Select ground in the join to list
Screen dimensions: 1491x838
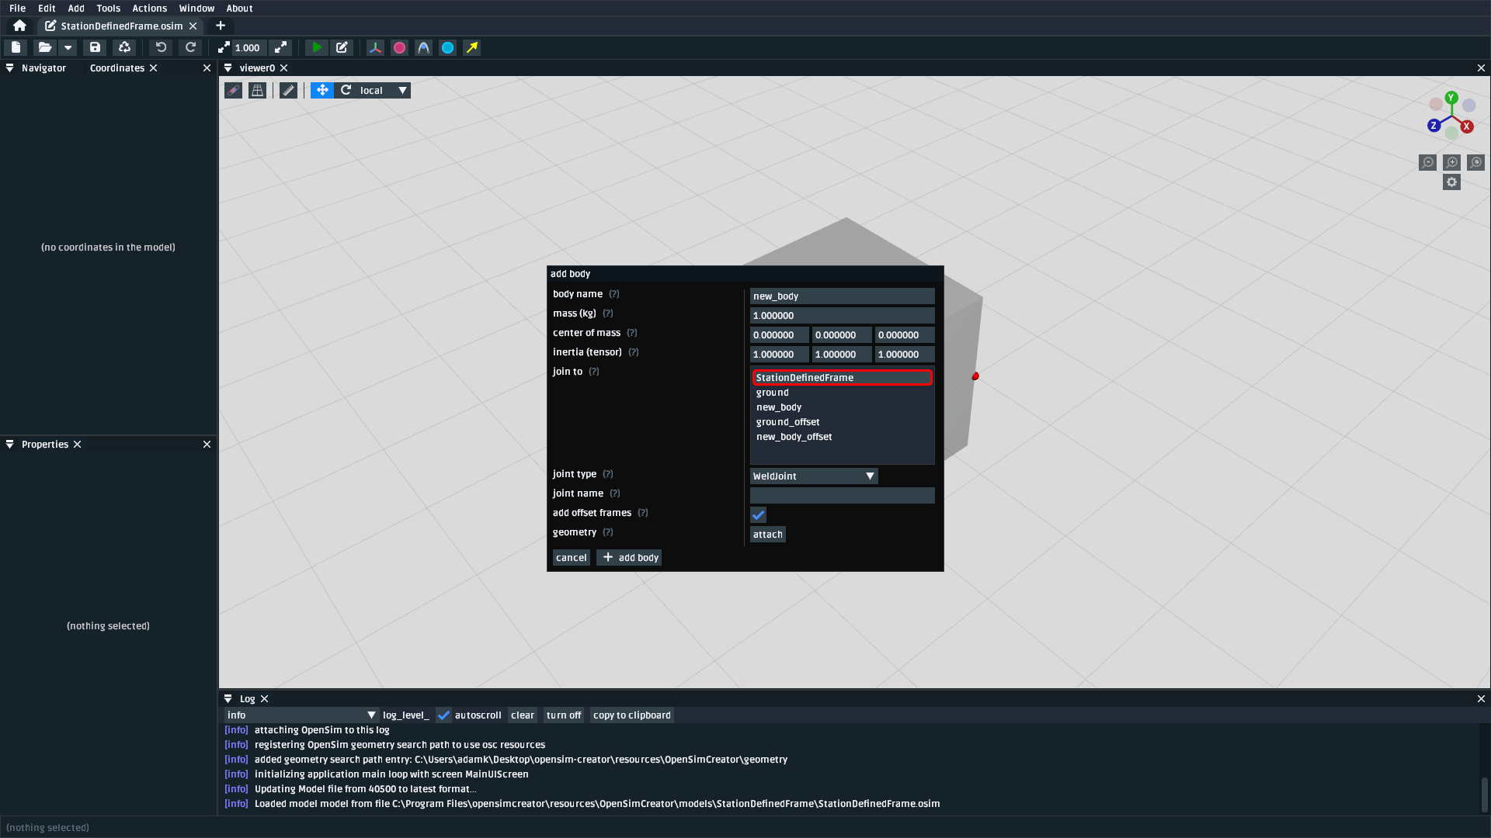(842, 393)
